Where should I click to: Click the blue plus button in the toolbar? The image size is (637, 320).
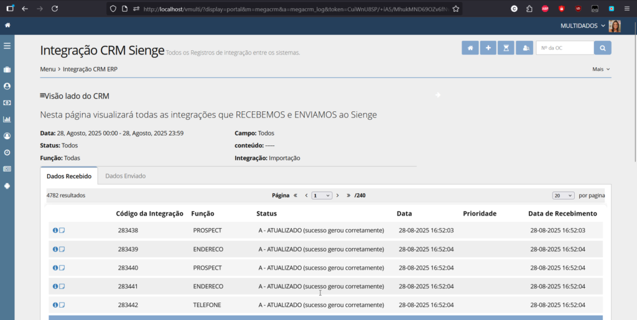pos(488,48)
